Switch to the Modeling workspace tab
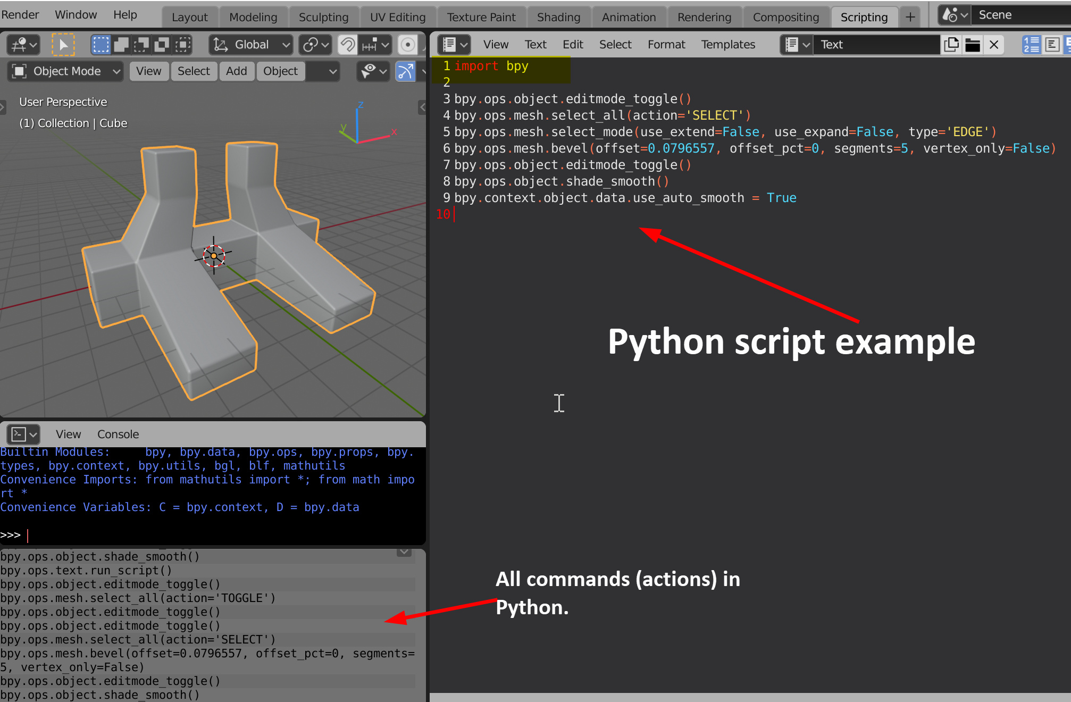 (x=254, y=16)
